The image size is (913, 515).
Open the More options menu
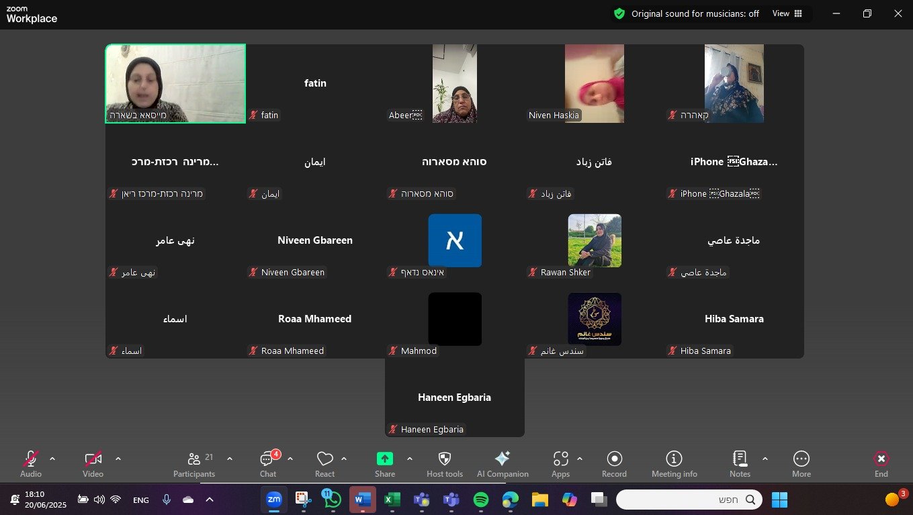click(801, 463)
